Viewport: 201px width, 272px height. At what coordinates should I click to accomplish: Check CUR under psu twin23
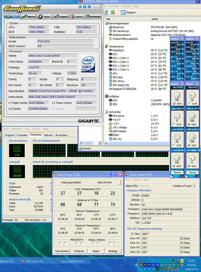(x=174, y=145)
